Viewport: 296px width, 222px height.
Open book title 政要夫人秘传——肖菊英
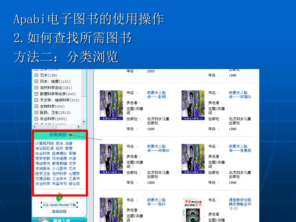(x=240, y=149)
